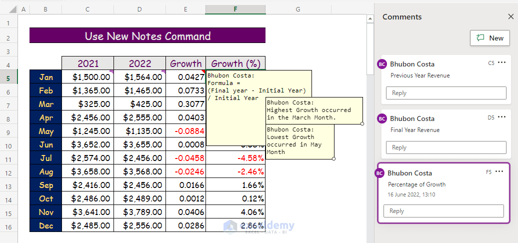Click the Percentage of Growth comment text
518x243 pixels.
(x=416, y=184)
